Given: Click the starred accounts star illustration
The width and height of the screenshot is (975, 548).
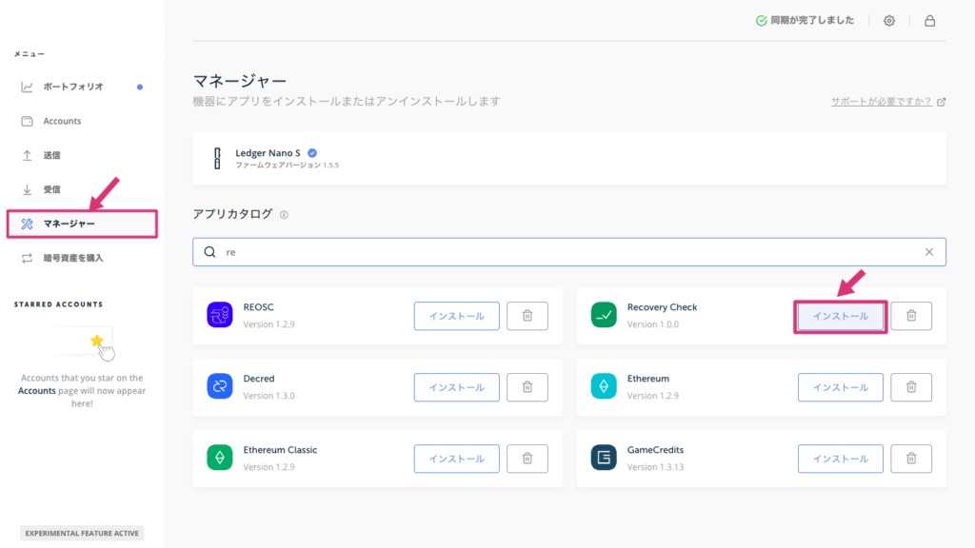Looking at the screenshot, I should click(x=97, y=341).
